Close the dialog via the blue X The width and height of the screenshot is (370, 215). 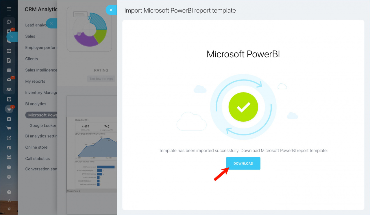(x=111, y=10)
